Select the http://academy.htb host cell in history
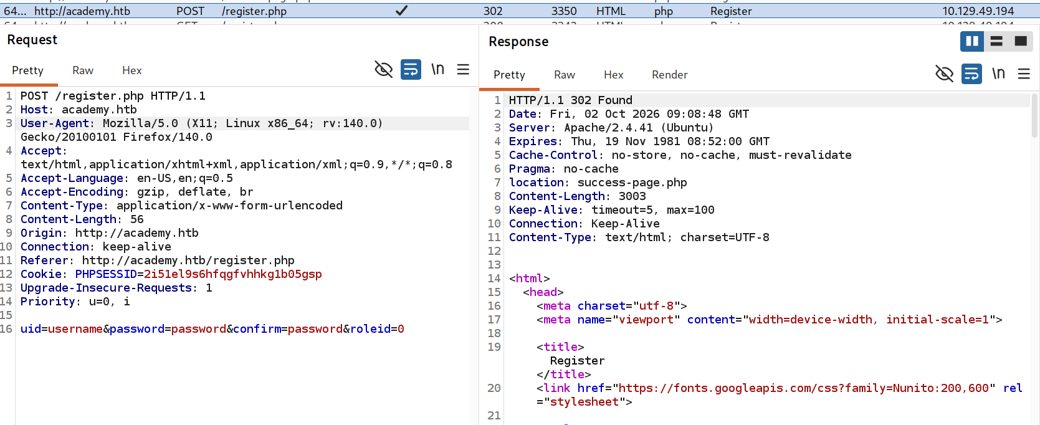 coord(82,11)
